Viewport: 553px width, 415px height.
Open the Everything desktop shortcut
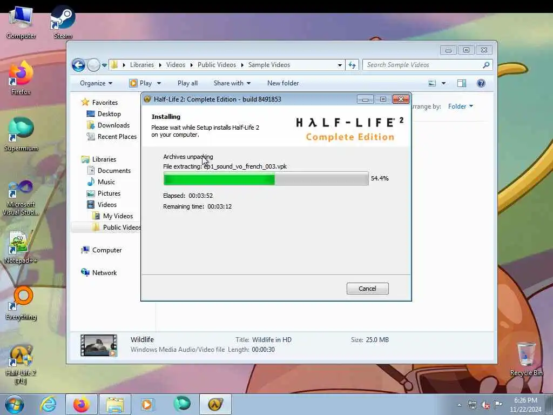[21, 303]
